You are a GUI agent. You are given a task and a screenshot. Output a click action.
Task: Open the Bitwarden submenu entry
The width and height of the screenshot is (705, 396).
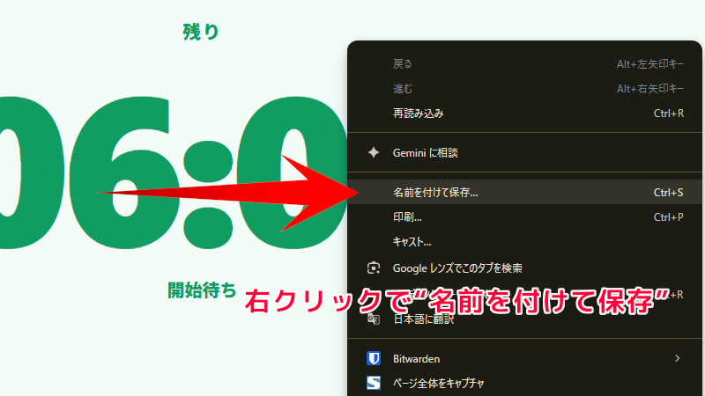coord(524,358)
